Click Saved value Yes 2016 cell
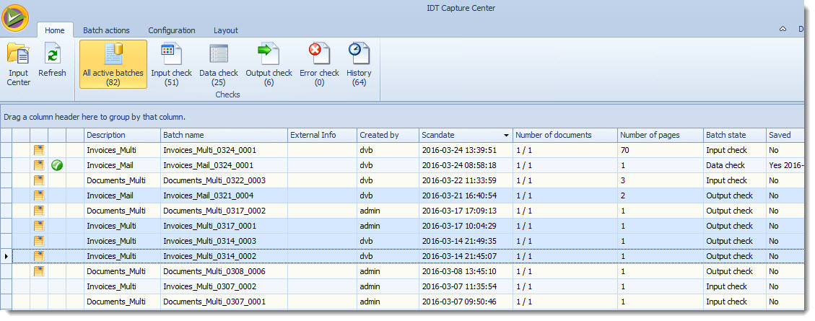The height and width of the screenshot is (321, 815). tap(785, 165)
